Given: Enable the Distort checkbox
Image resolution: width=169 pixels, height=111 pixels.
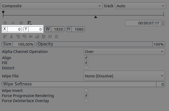Looking at the screenshot, I should 86,68.
